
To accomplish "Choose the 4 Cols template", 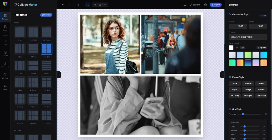I will [20, 66].
